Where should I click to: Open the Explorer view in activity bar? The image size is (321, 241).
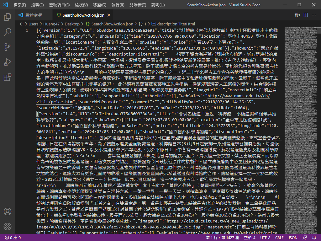point(8,17)
